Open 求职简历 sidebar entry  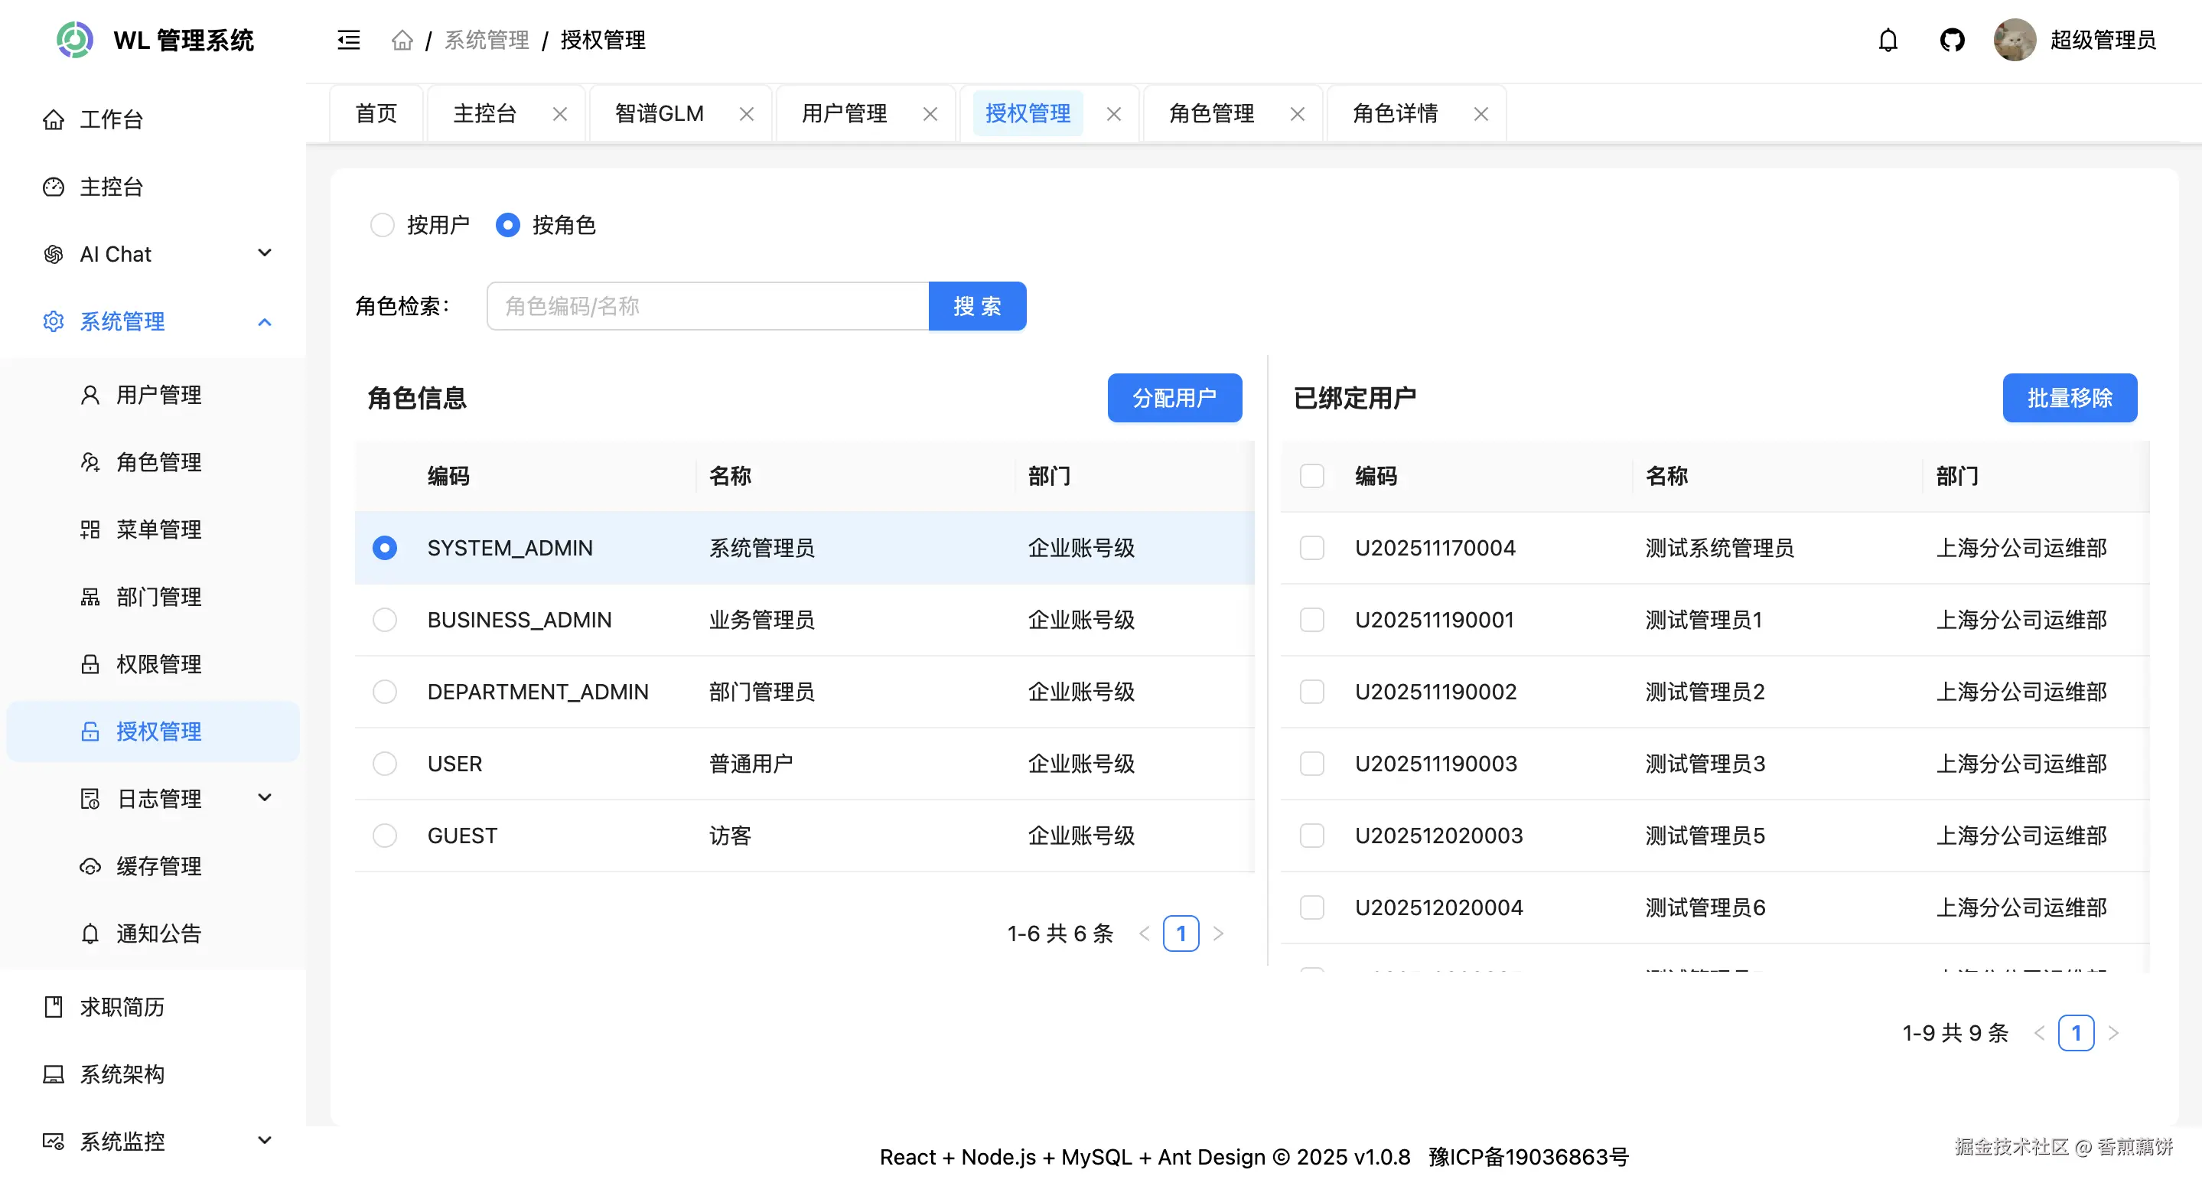tap(122, 1007)
